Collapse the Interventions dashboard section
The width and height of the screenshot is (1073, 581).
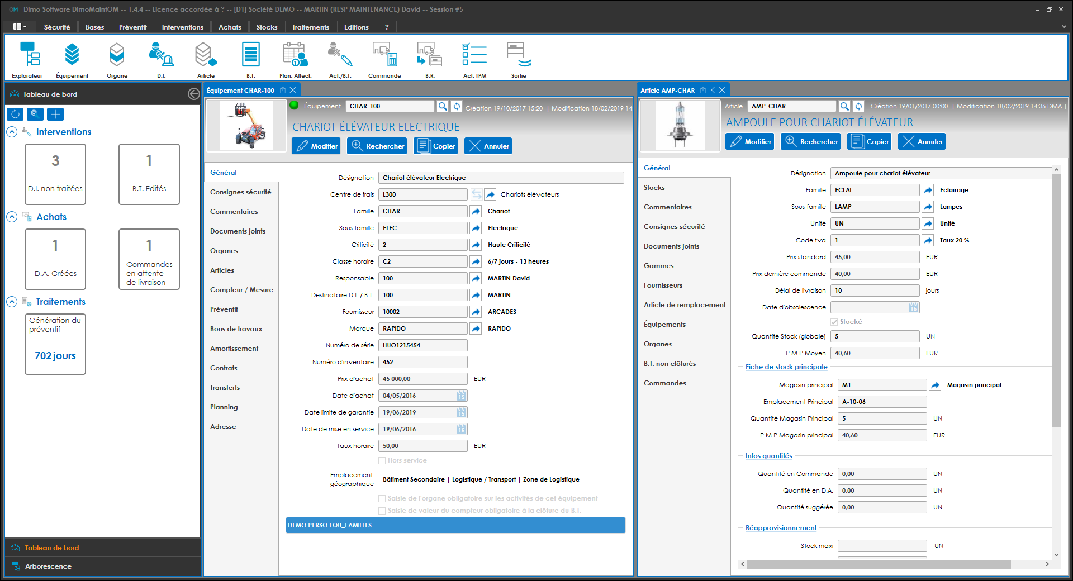[x=12, y=132]
